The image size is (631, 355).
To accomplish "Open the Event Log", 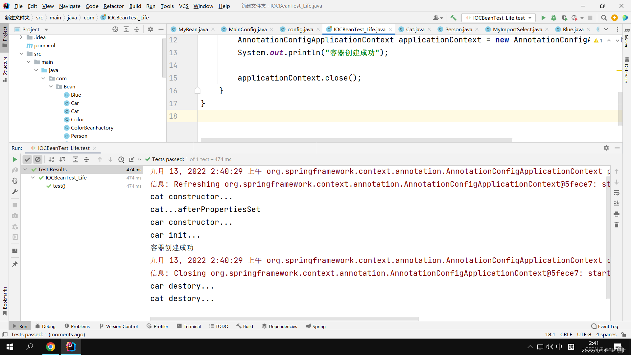I will point(604,326).
